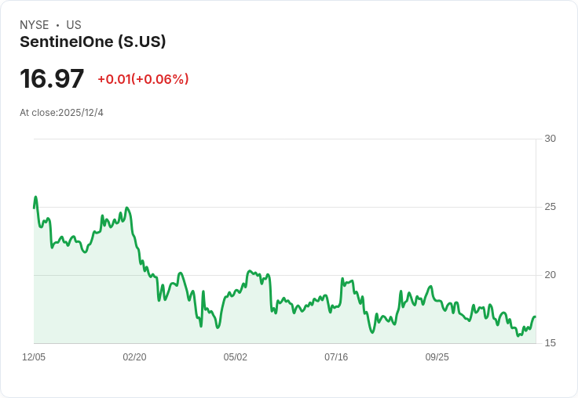Select the 12/05 date on the x-axis
The width and height of the screenshot is (578, 398).
coord(34,357)
